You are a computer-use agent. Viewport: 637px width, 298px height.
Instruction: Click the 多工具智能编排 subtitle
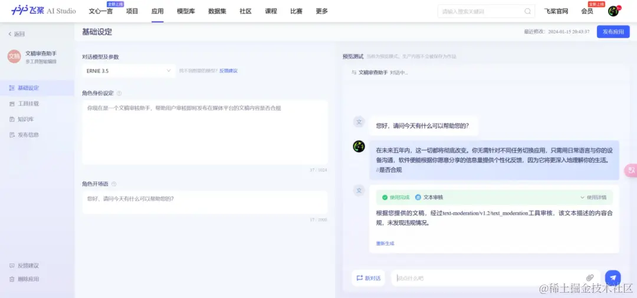coord(41,62)
